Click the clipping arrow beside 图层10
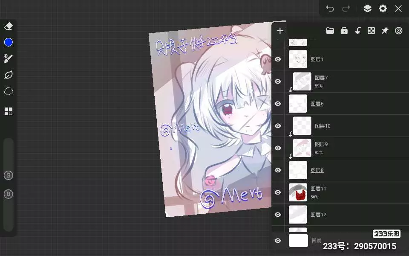Viewport: 409px width, 256px height. pyautogui.click(x=291, y=134)
